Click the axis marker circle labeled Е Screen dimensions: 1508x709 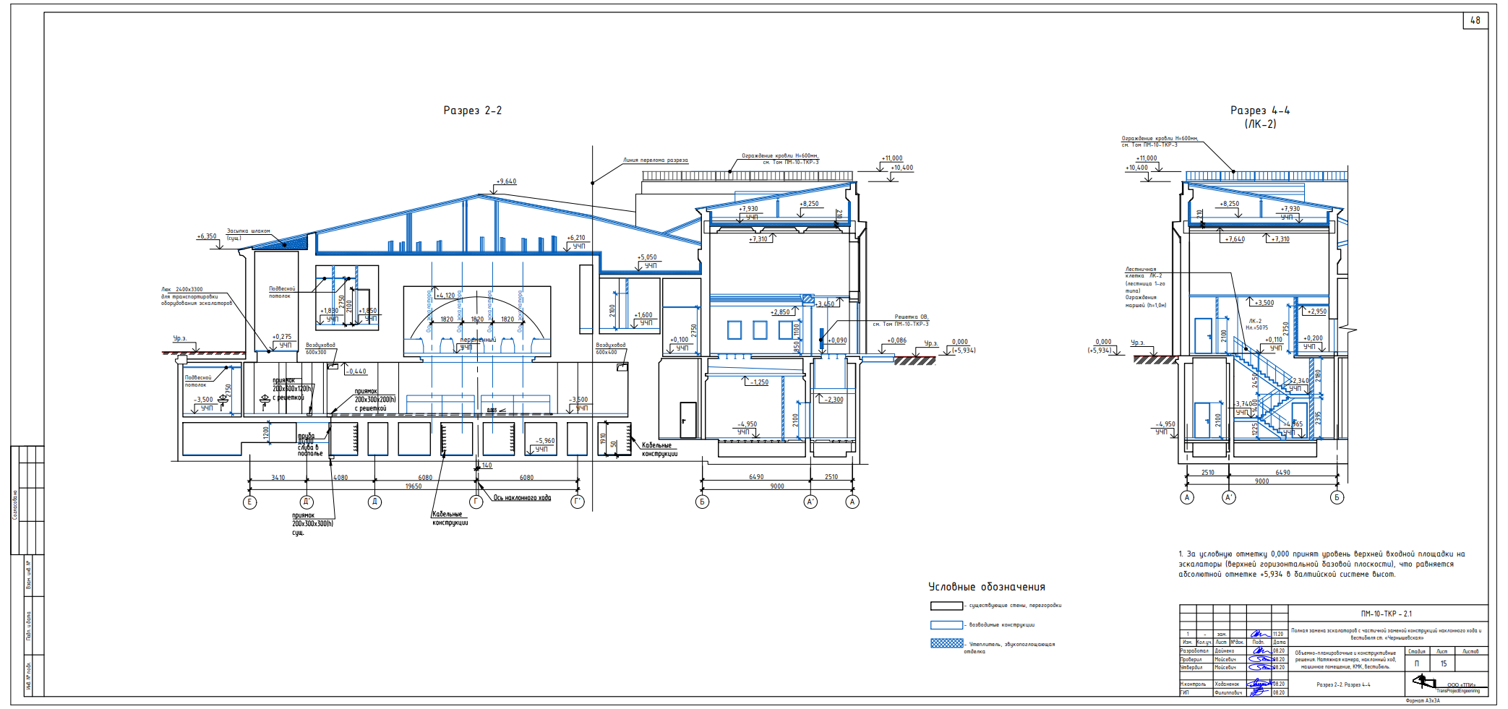click(x=250, y=502)
